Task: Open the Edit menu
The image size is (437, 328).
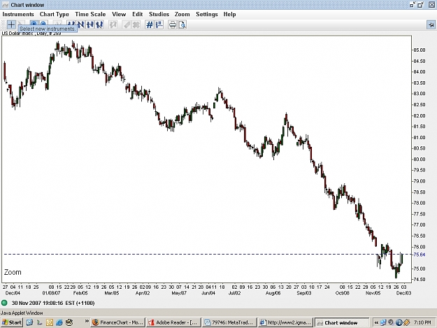Action: pyautogui.click(x=138, y=14)
